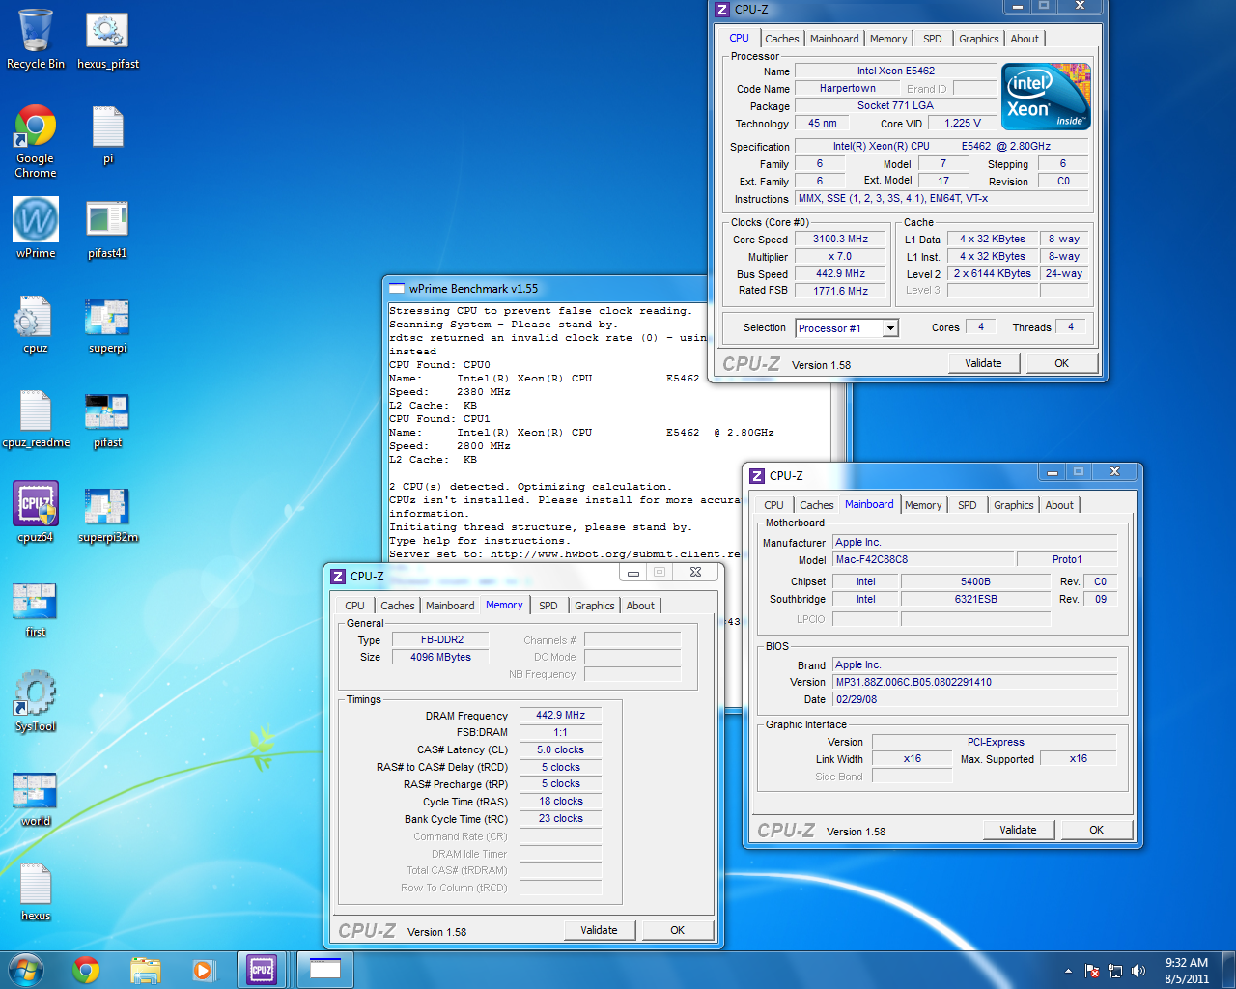Open hexus_pifast desktop icon
Image resolution: width=1236 pixels, height=989 pixels.
(x=108, y=39)
